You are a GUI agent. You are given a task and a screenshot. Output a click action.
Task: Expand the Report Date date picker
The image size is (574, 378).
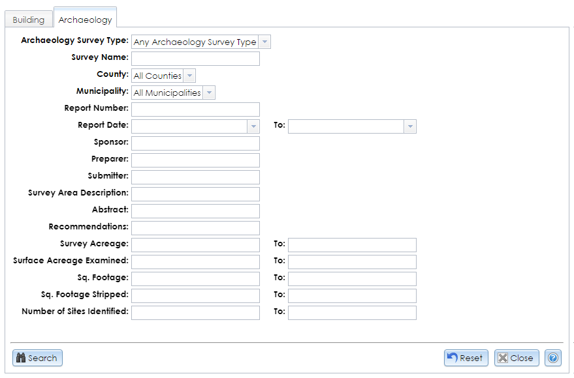click(x=252, y=125)
